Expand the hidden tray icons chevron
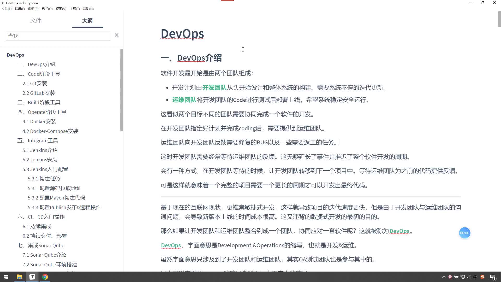The width and height of the screenshot is (501, 282). (444, 277)
